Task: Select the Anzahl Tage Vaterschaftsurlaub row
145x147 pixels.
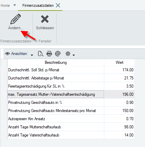Action: pos(71,135)
